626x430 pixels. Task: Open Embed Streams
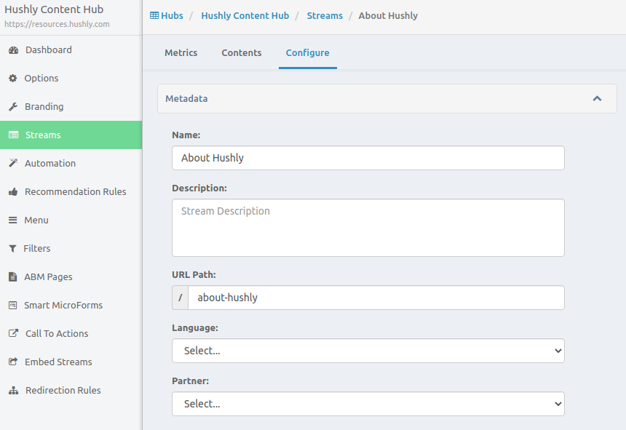click(71, 362)
